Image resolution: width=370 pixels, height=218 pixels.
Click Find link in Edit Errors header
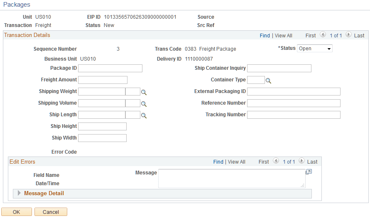218,162
